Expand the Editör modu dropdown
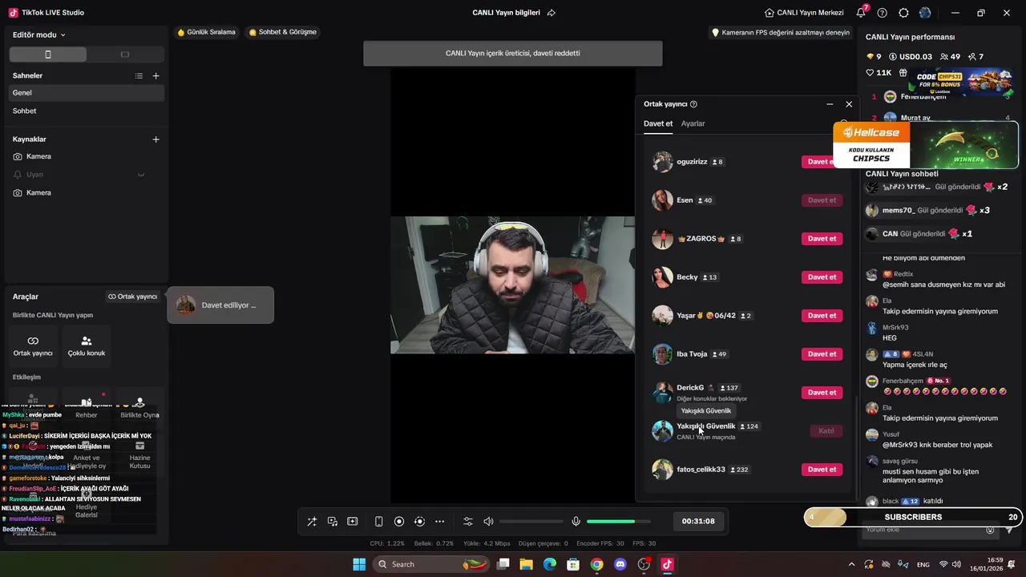The height and width of the screenshot is (577, 1026). [39, 35]
